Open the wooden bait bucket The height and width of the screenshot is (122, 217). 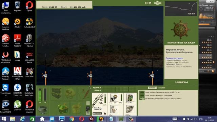[x=76, y=109]
